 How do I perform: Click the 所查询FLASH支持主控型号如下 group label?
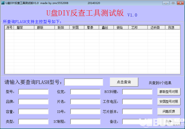pos(32,22)
